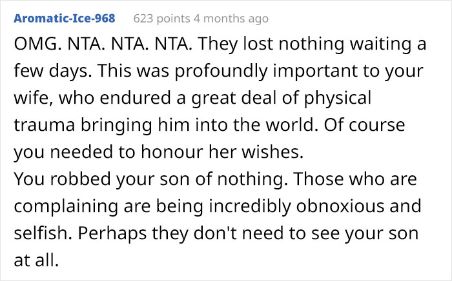Click the word 'wife' starting the third line
Screen dimensions: 452x281
click(x=33, y=98)
